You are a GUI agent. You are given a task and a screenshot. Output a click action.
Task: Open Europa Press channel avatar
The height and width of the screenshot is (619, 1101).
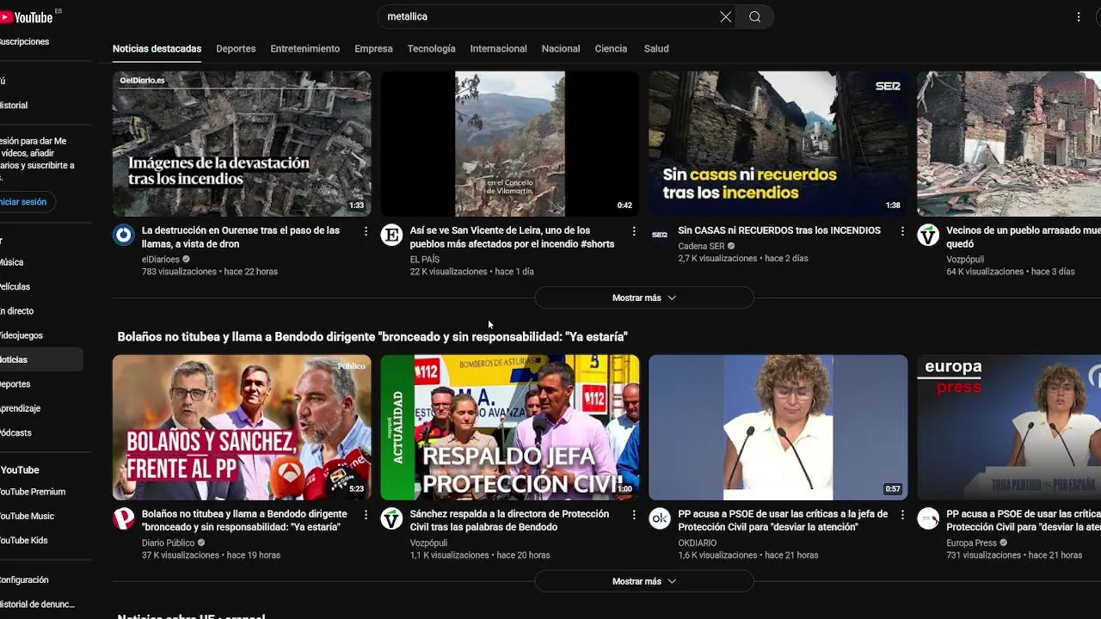tap(928, 518)
